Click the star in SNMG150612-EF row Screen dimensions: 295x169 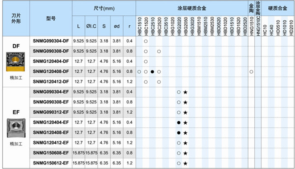click(x=186, y=164)
